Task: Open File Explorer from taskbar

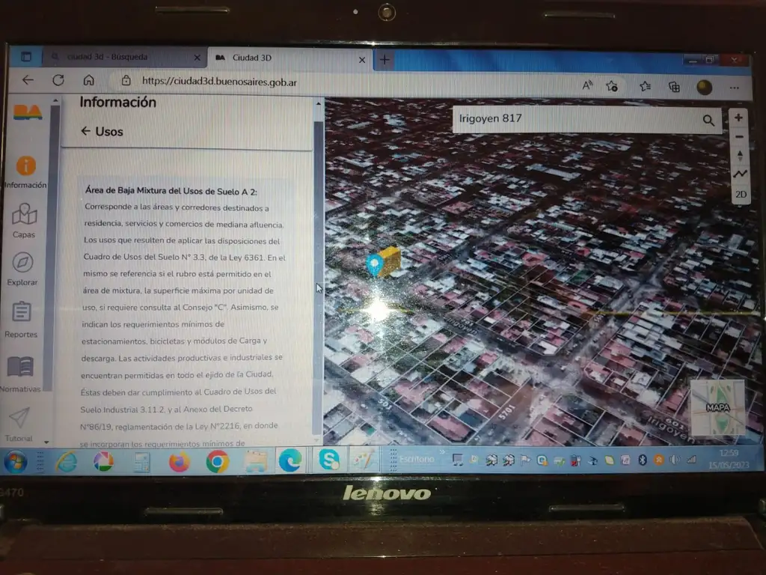Action: 256,461
